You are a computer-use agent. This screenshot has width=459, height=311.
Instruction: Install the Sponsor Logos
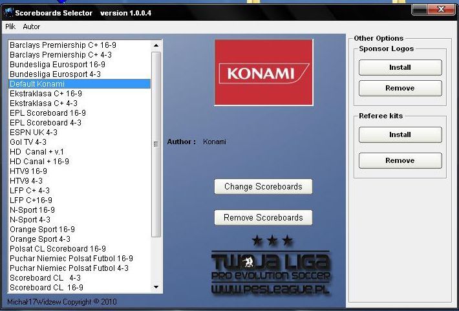click(x=400, y=67)
